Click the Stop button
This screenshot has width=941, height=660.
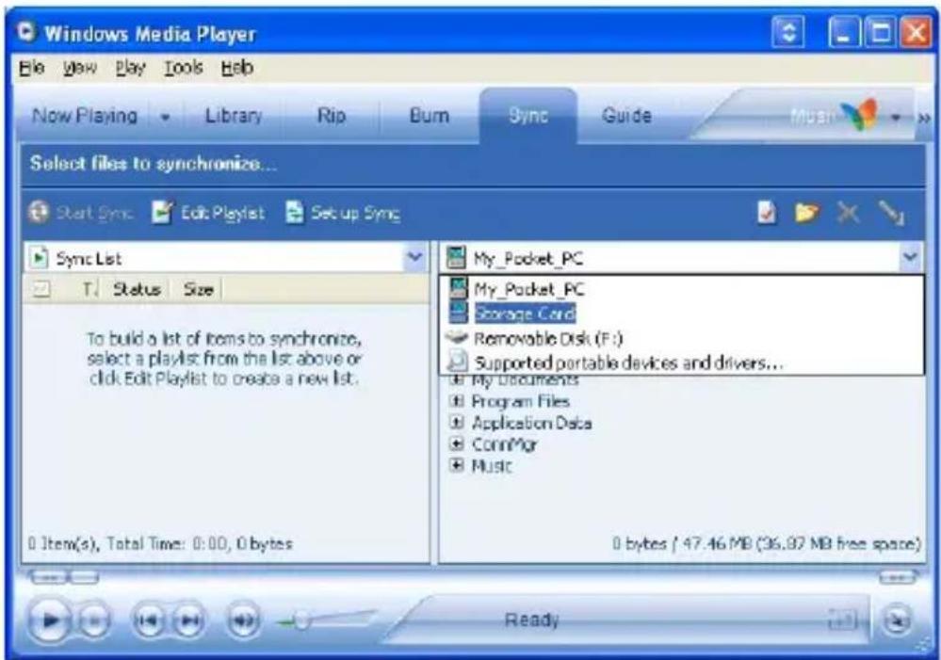(93, 620)
